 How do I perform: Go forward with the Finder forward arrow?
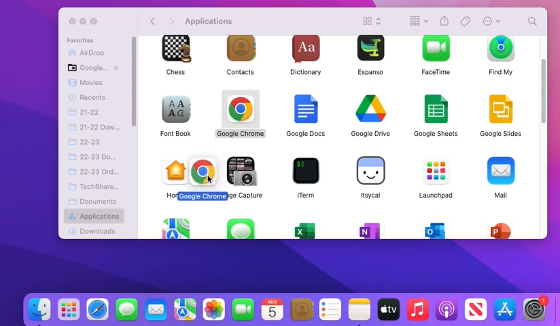tap(172, 22)
